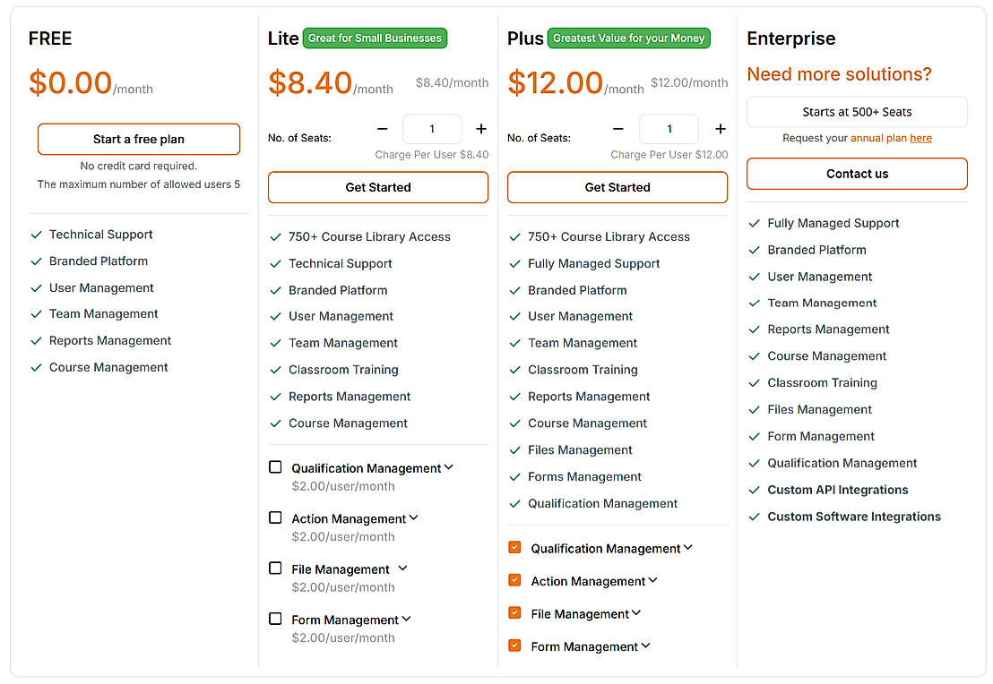Viewport: 993px width, 684px height.
Task: Click checkmark beside Lite 750+ Course Library Access
Action: click(x=275, y=237)
